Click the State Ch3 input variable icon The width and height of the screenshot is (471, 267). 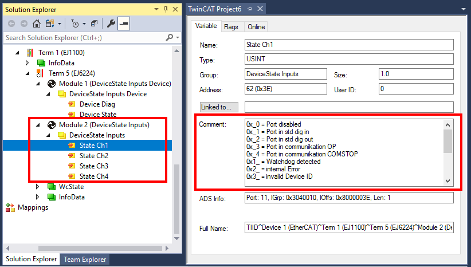[72, 166]
